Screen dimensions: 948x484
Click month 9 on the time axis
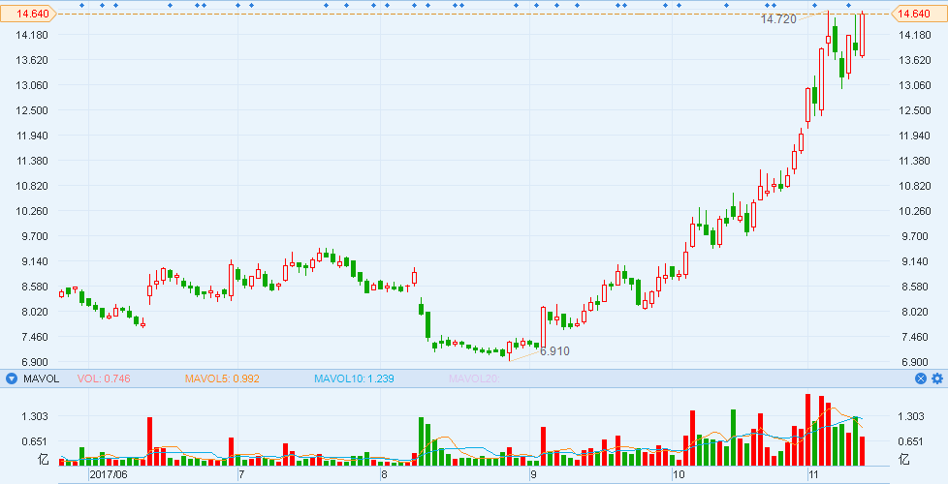(x=533, y=474)
